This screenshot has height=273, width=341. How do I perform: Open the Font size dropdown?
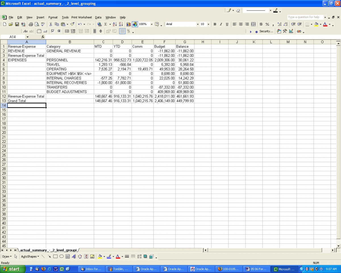pyautogui.click(x=208, y=24)
